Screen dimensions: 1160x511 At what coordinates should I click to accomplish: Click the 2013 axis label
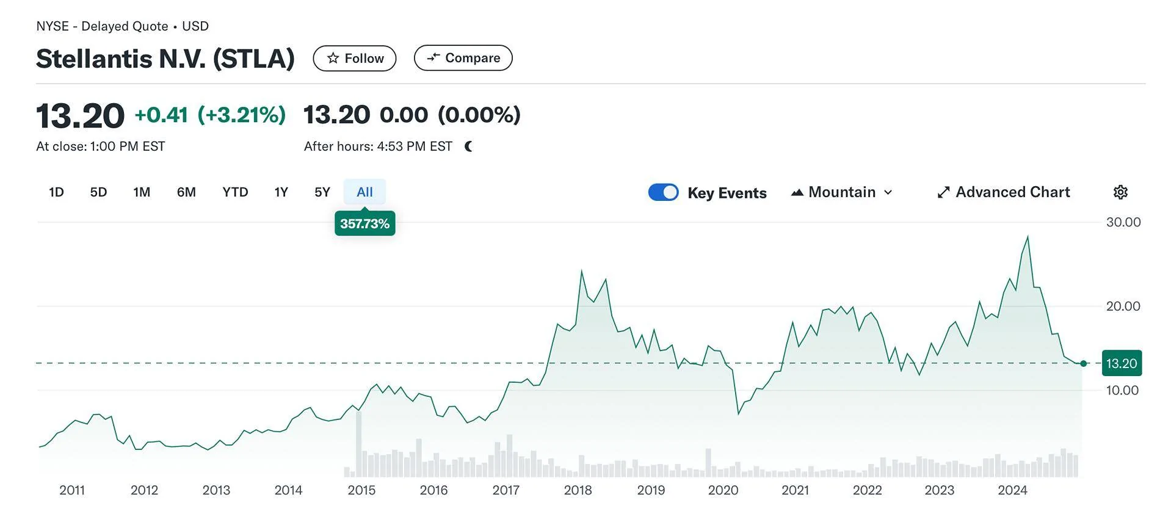[x=216, y=490]
